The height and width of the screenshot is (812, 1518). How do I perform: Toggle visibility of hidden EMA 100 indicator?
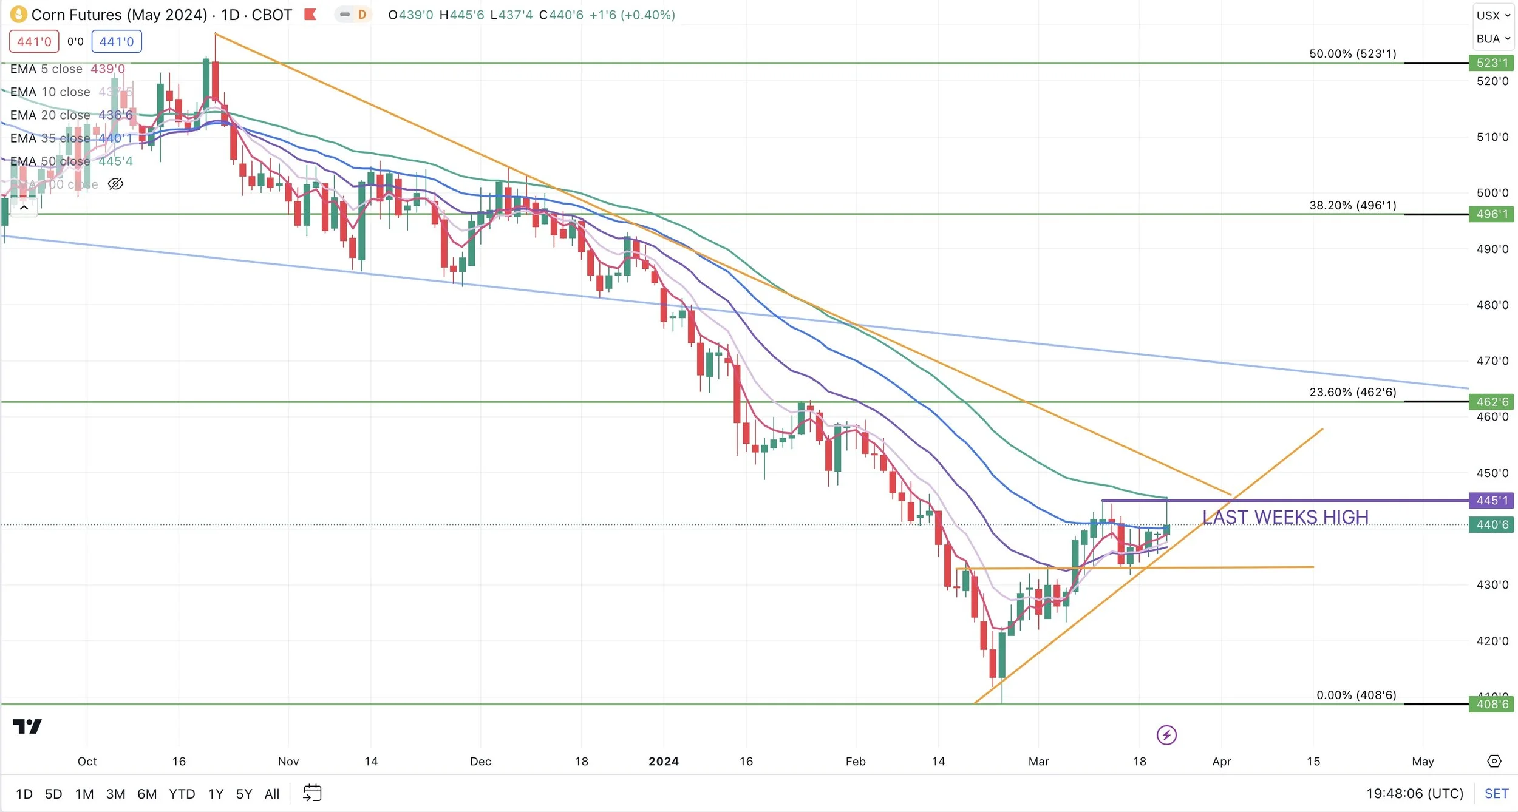coord(115,184)
